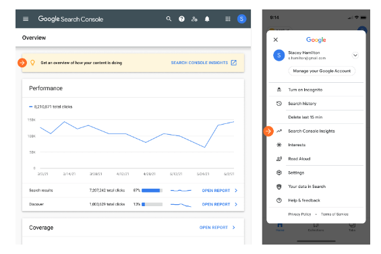The image size is (381, 254).
Task: Close the Google account panel
Action: [x=276, y=40]
